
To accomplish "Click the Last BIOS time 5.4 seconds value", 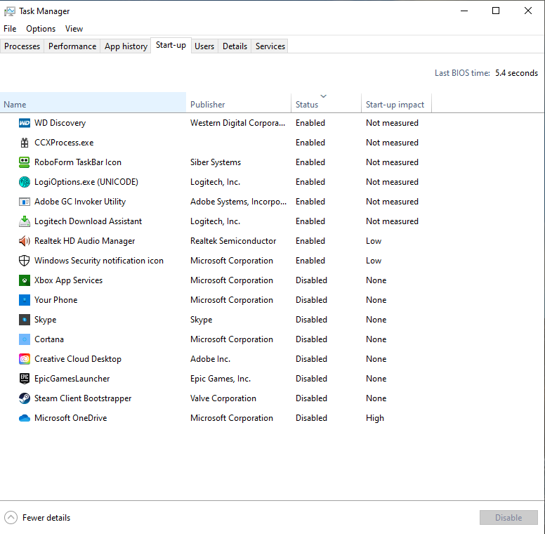I will (x=516, y=73).
